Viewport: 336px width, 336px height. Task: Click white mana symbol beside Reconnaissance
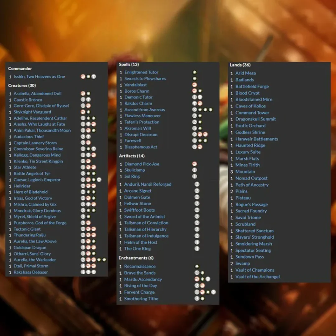click(197, 266)
